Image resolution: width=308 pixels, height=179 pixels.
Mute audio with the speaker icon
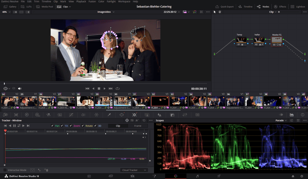(x=20, y=88)
